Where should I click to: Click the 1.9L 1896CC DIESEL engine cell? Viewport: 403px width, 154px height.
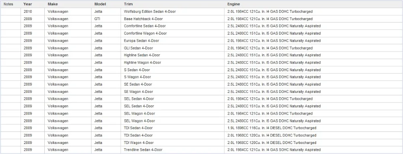272,128
